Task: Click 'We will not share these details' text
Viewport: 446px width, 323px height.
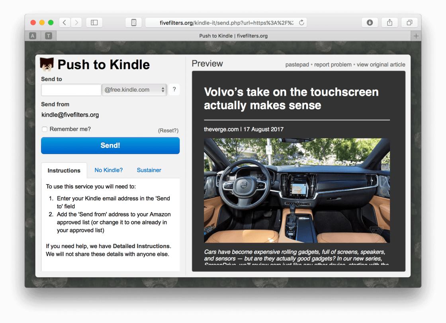Action: [x=108, y=254]
